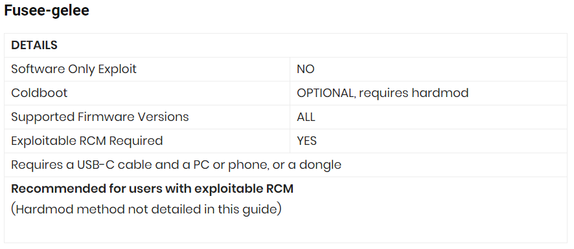
Task: Select the Exploitable RCM Required label
Action: 87,141
